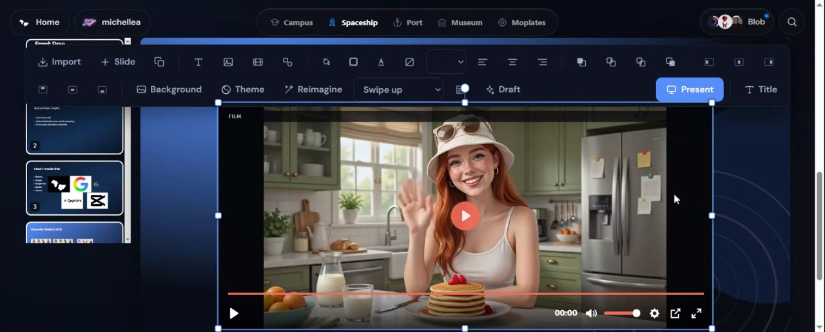
Task: Align object to right edge icon
Action: click(x=768, y=62)
